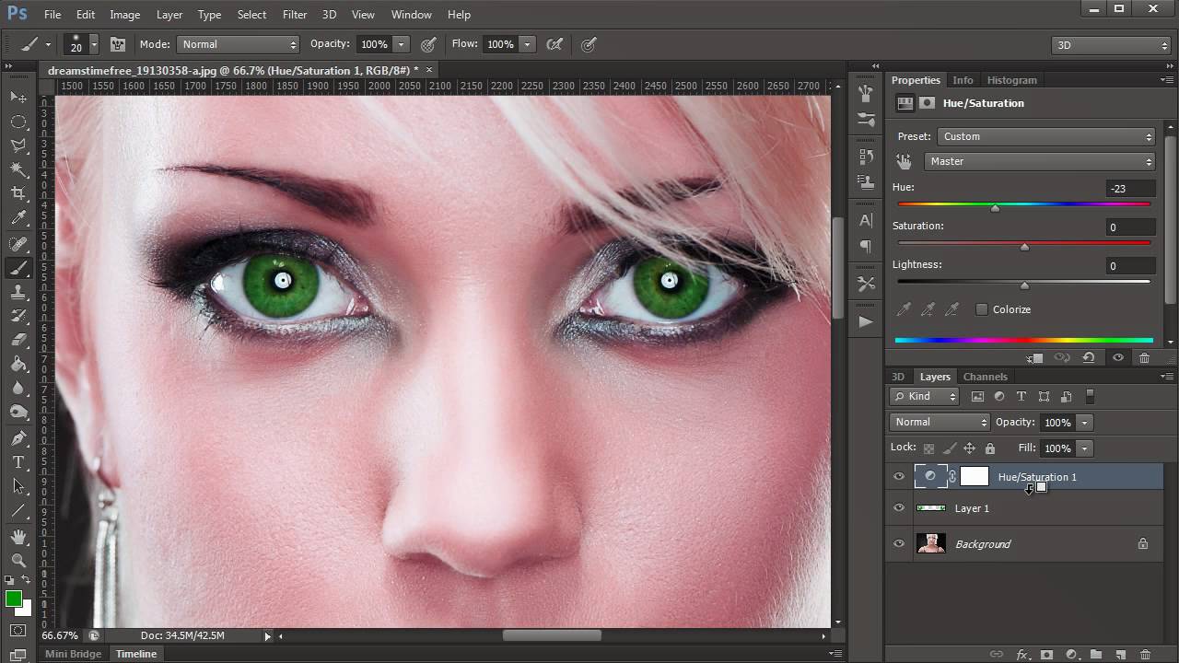The height and width of the screenshot is (663, 1179).
Task: Open the Master channel dropdown
Action: click(x=1040, y=161)
